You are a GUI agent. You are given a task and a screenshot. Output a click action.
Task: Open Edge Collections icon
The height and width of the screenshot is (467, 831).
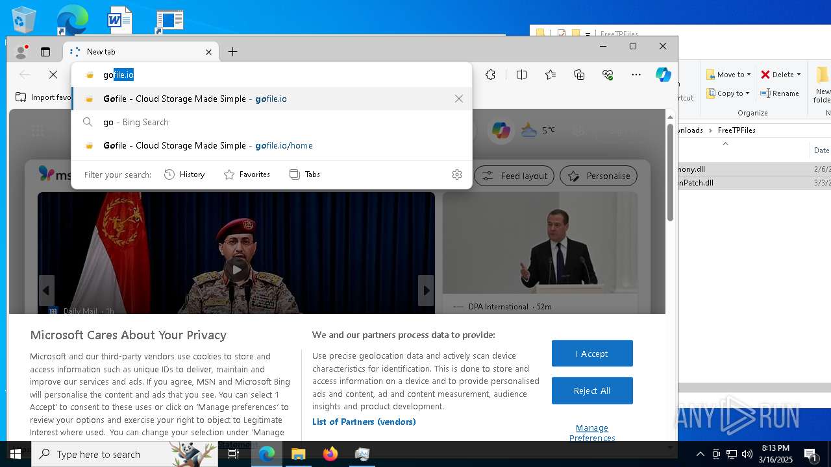click(x=579, y=75)
